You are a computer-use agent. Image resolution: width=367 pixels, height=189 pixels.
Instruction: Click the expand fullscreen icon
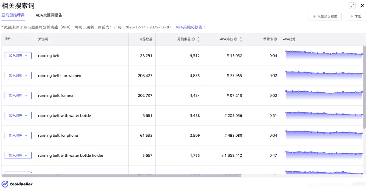pyautogui.click(x=352, y=5)
